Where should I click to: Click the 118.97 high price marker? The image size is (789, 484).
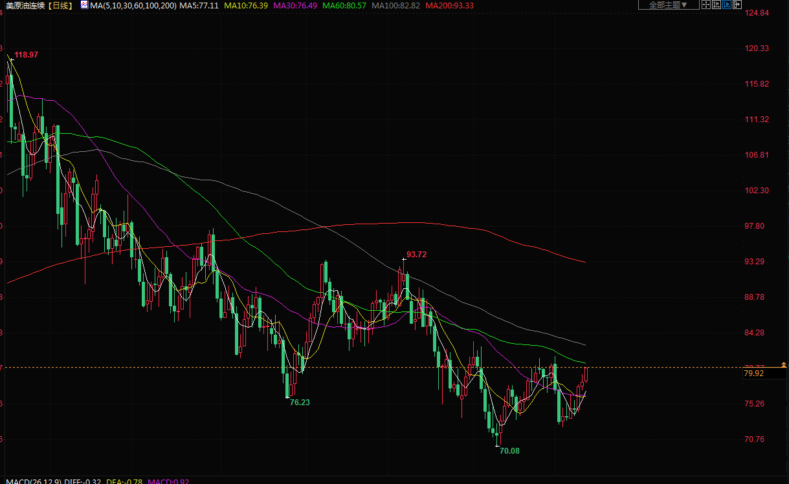tap(27, 56)
